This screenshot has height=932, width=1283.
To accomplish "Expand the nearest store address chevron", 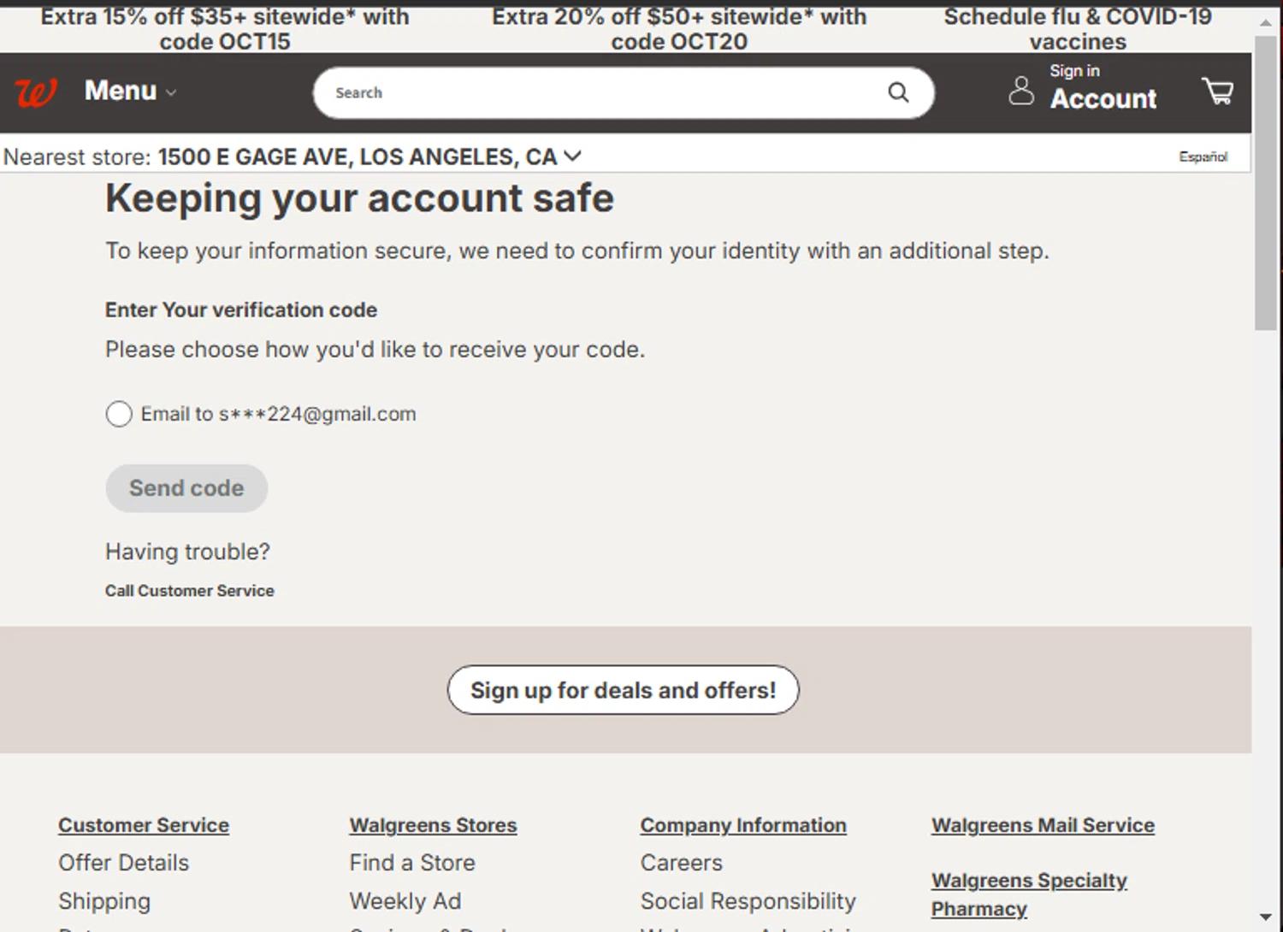I will click(572, 156).
